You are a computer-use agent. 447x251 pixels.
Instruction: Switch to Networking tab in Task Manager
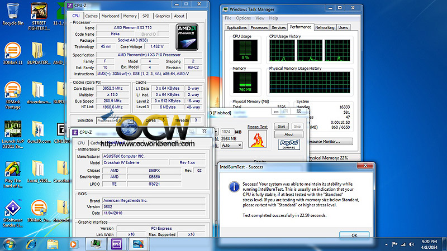325,27
